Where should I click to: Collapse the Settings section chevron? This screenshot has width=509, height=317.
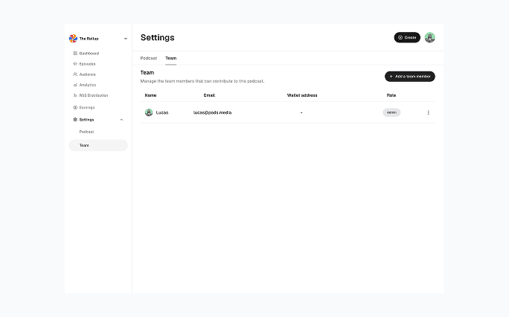pos(121,120)
